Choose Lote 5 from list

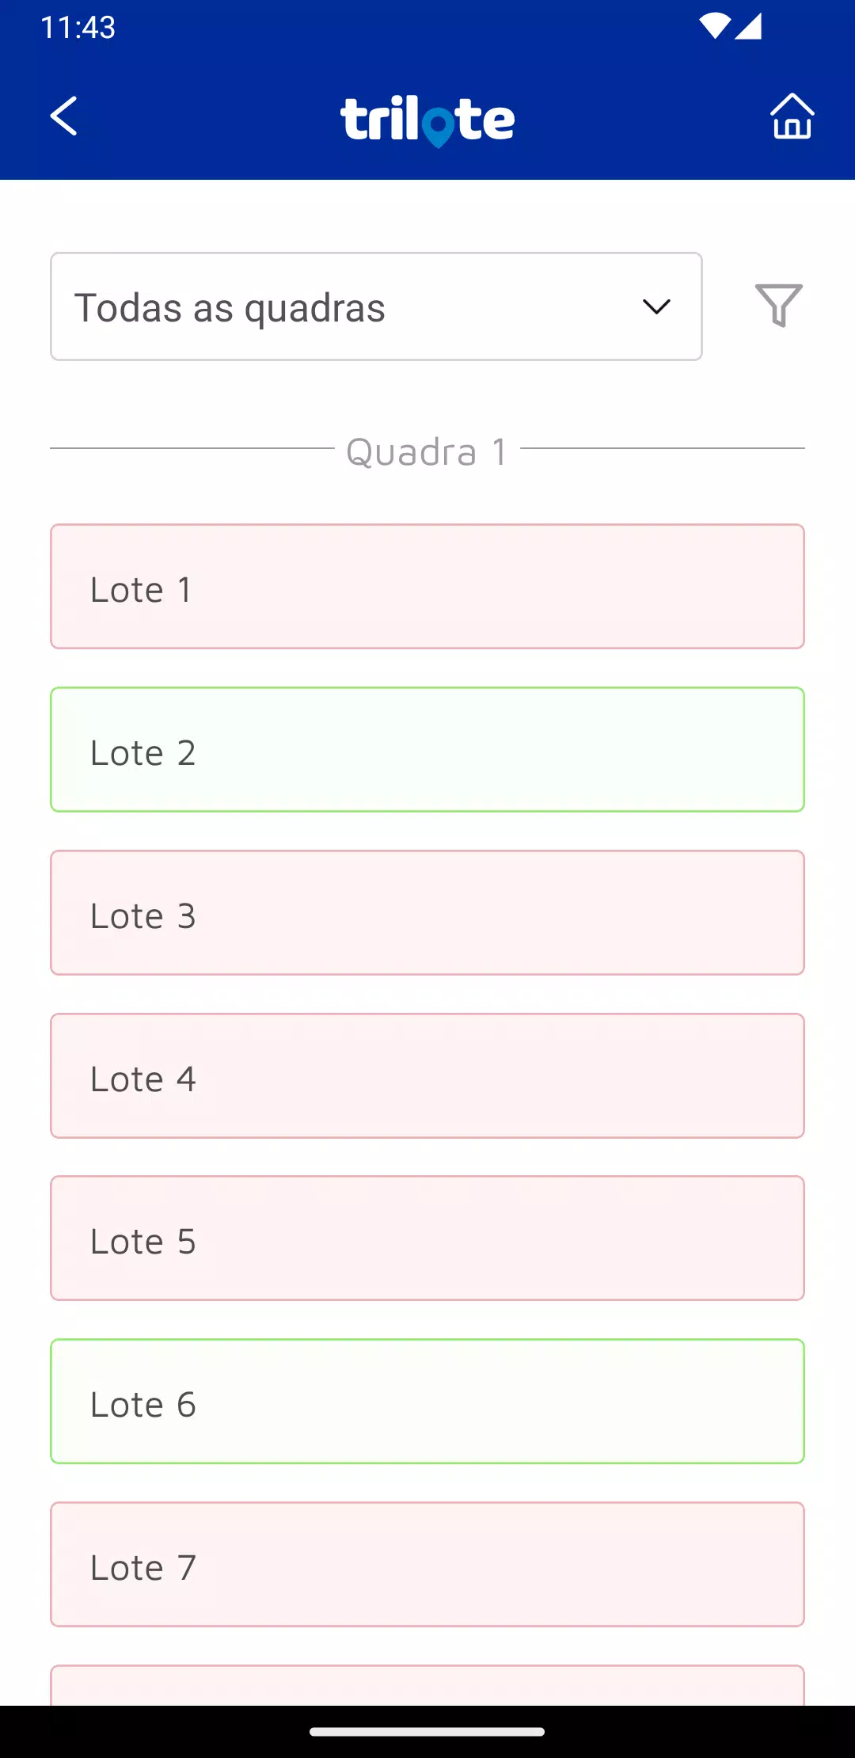[427, 1238]
